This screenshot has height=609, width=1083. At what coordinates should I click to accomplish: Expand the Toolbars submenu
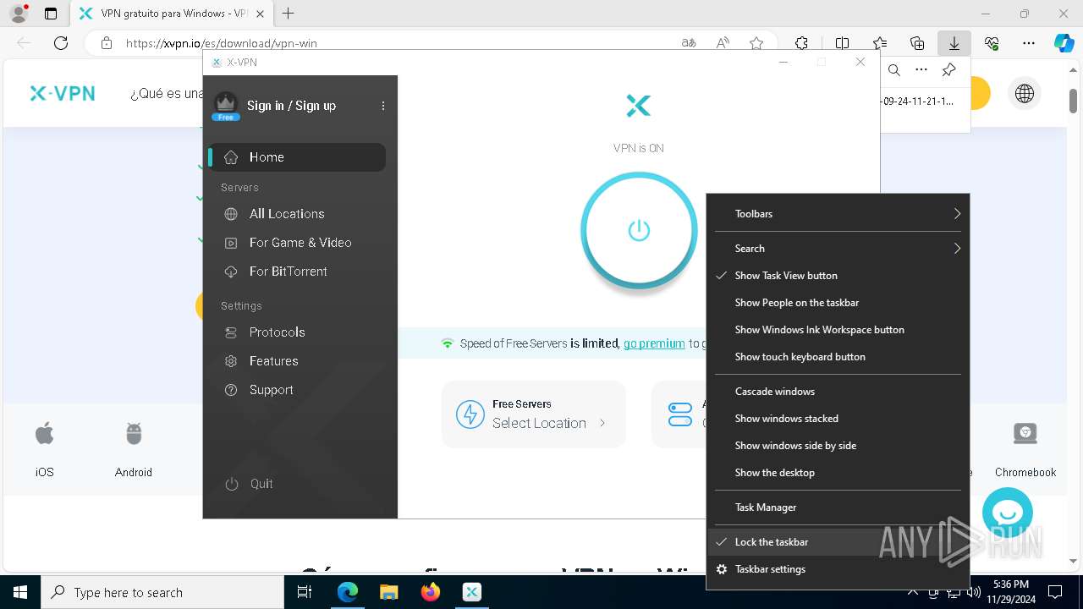[x=838, y=214]
